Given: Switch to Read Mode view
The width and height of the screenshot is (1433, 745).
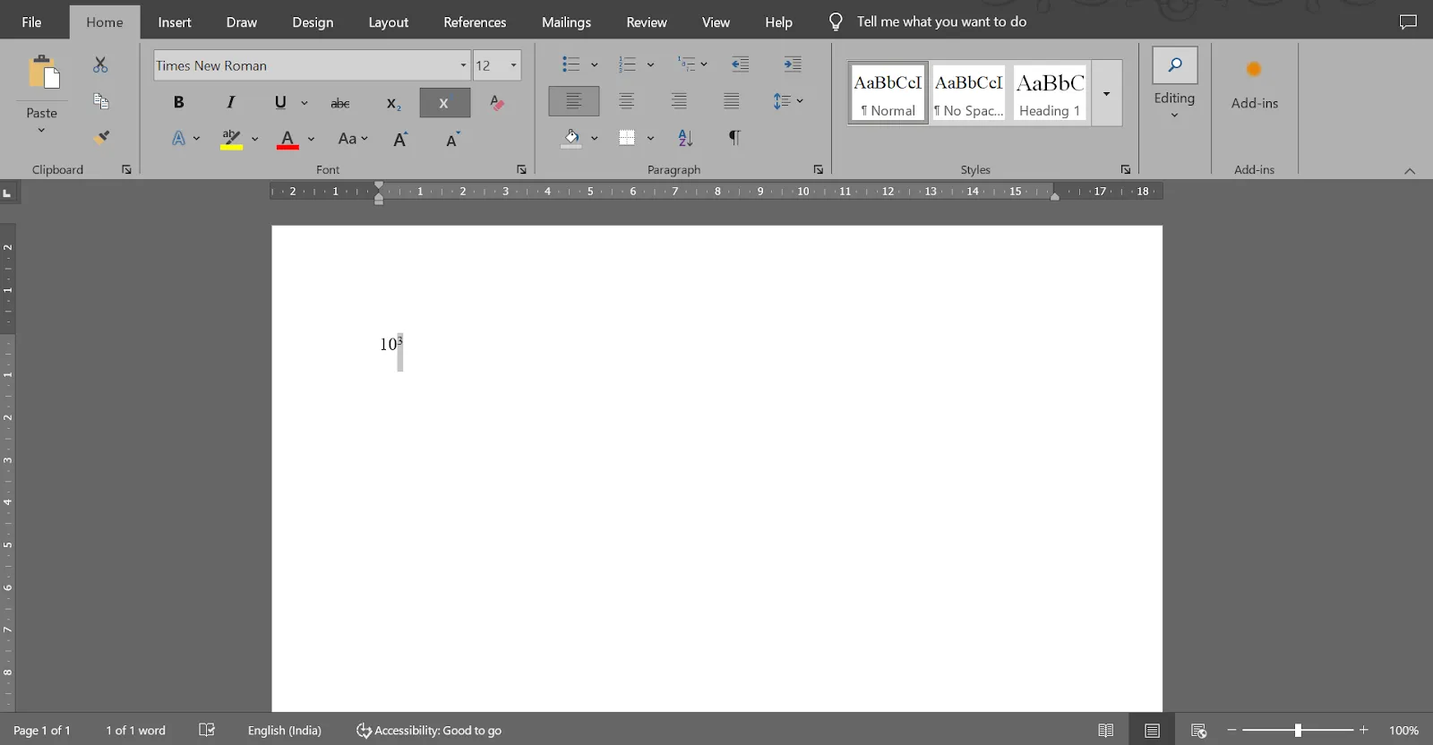Looking at the screenshot, I should click(x=1106, y=731).
